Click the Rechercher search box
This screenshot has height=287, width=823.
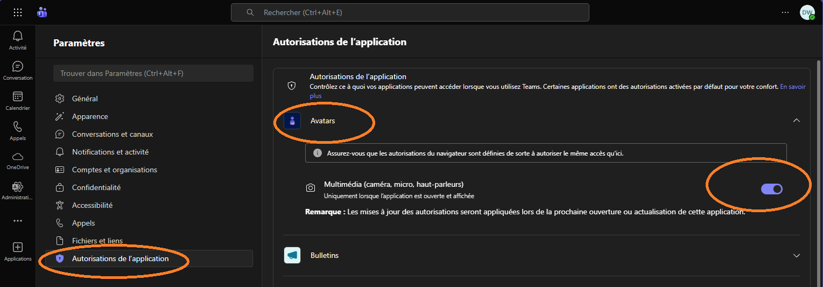point(410,12)
